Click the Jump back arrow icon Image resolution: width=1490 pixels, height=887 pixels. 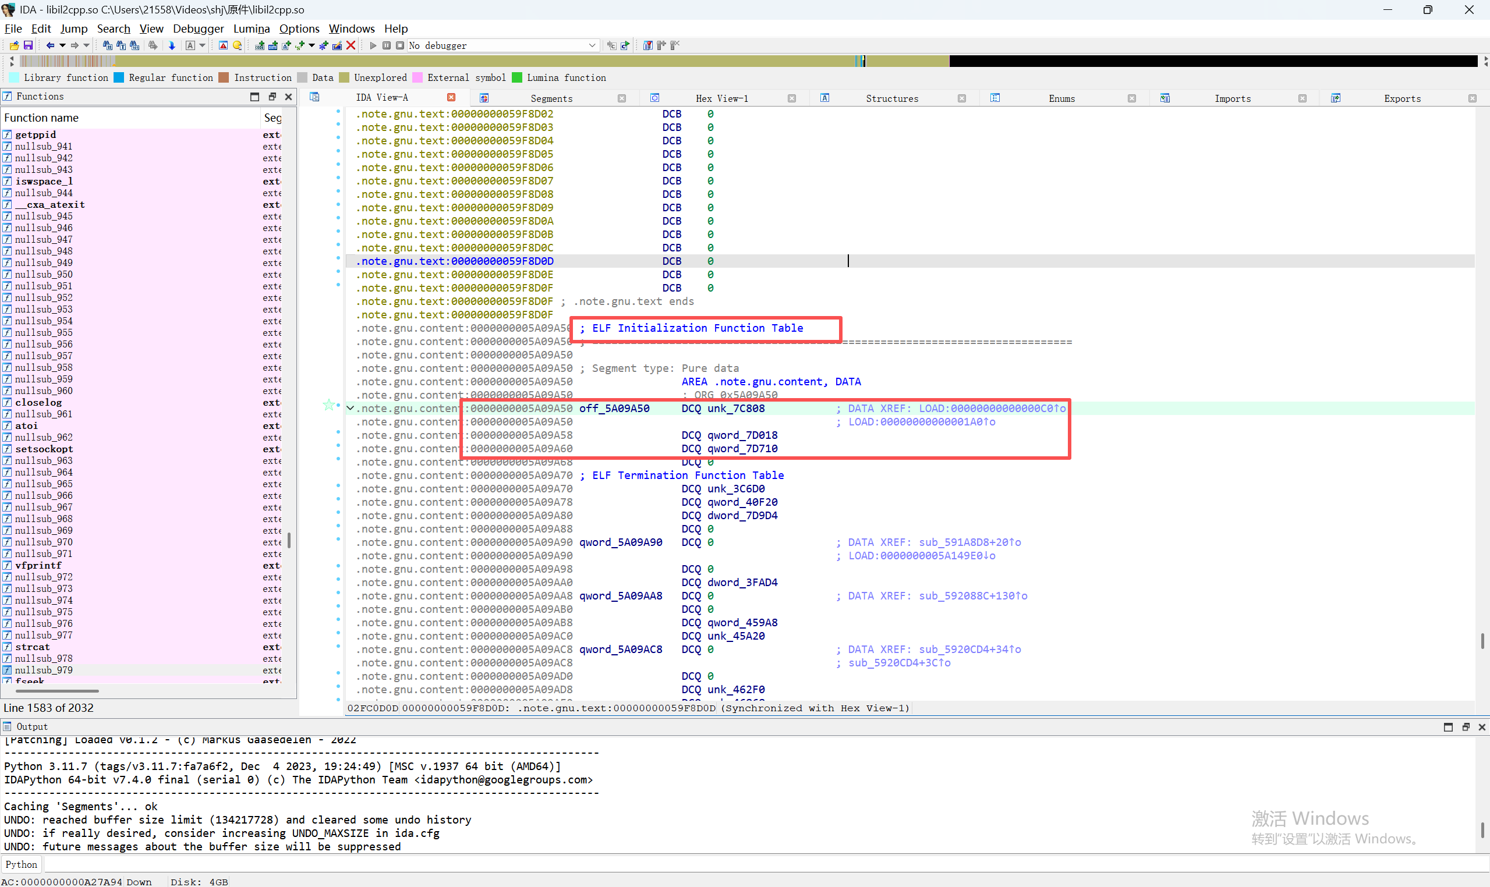(x=50, y=45)
